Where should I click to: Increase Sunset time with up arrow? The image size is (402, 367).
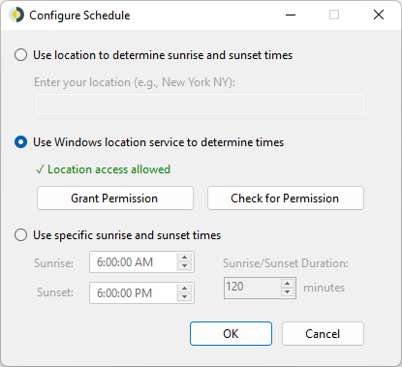[x=184, y=289]
